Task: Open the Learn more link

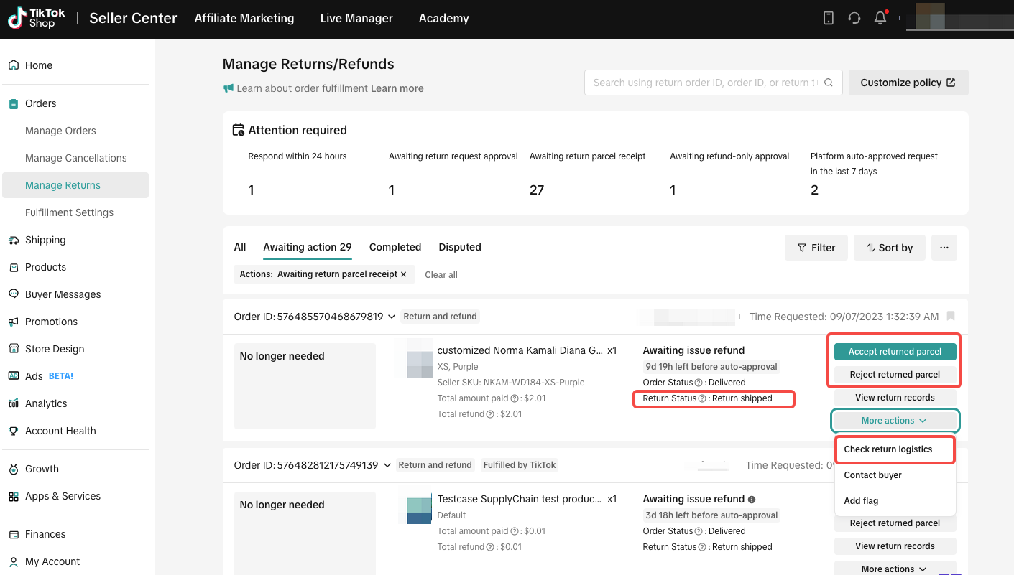Action: (397, 88)
